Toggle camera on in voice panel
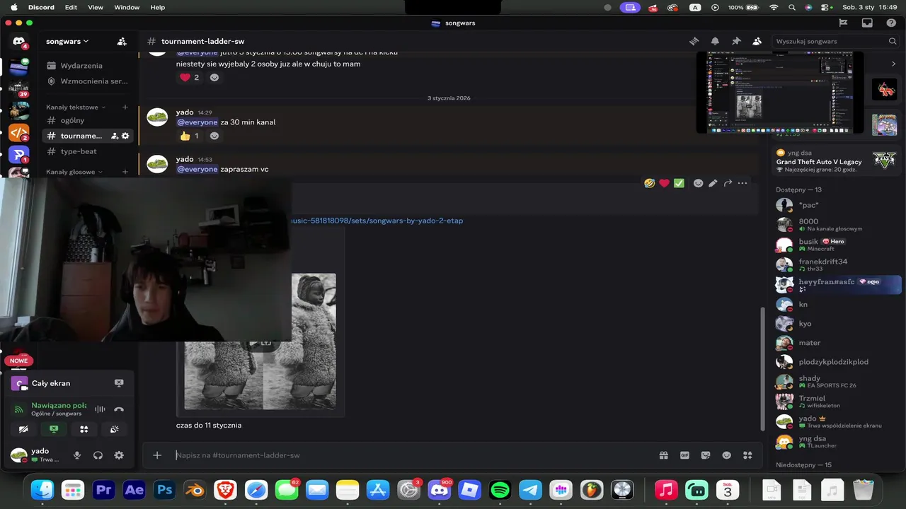Image resolution: width=906 pixels, height=509 pixels. (23, 429)
